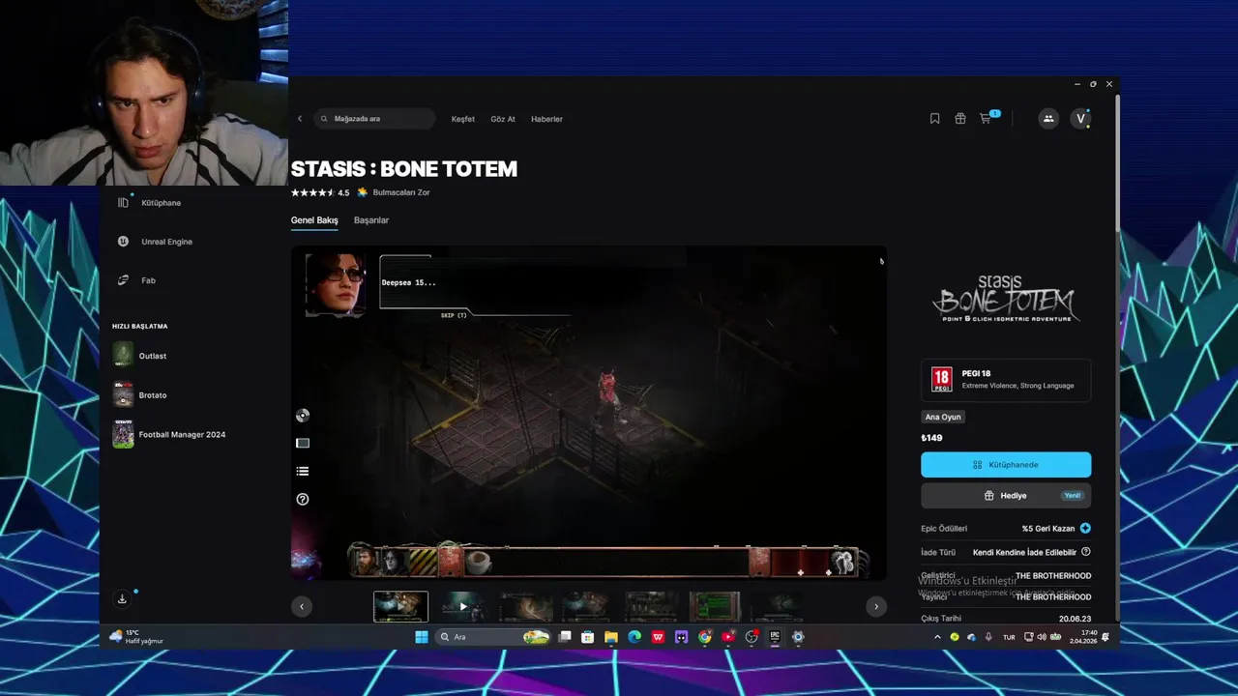Image resolution: width=1238 pixels, height=696 pixels.
Task: Click the Epic launcher vertical scrollbar
Action: point(1117,164)
